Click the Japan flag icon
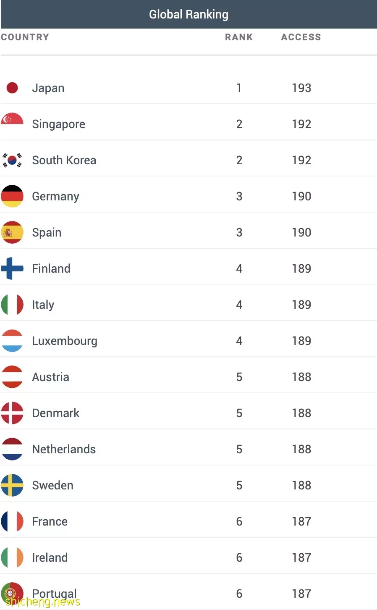This screenshot has width=377, height=610. point(12,88)
